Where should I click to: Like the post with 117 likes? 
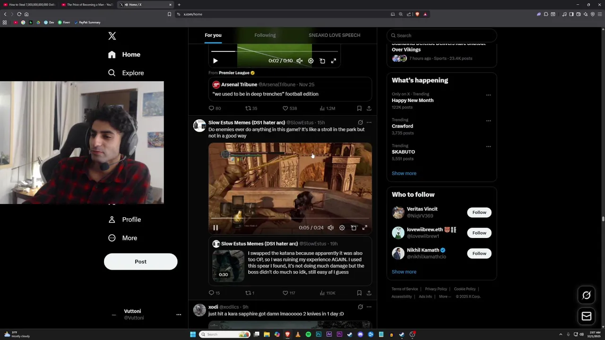(289, 293)
